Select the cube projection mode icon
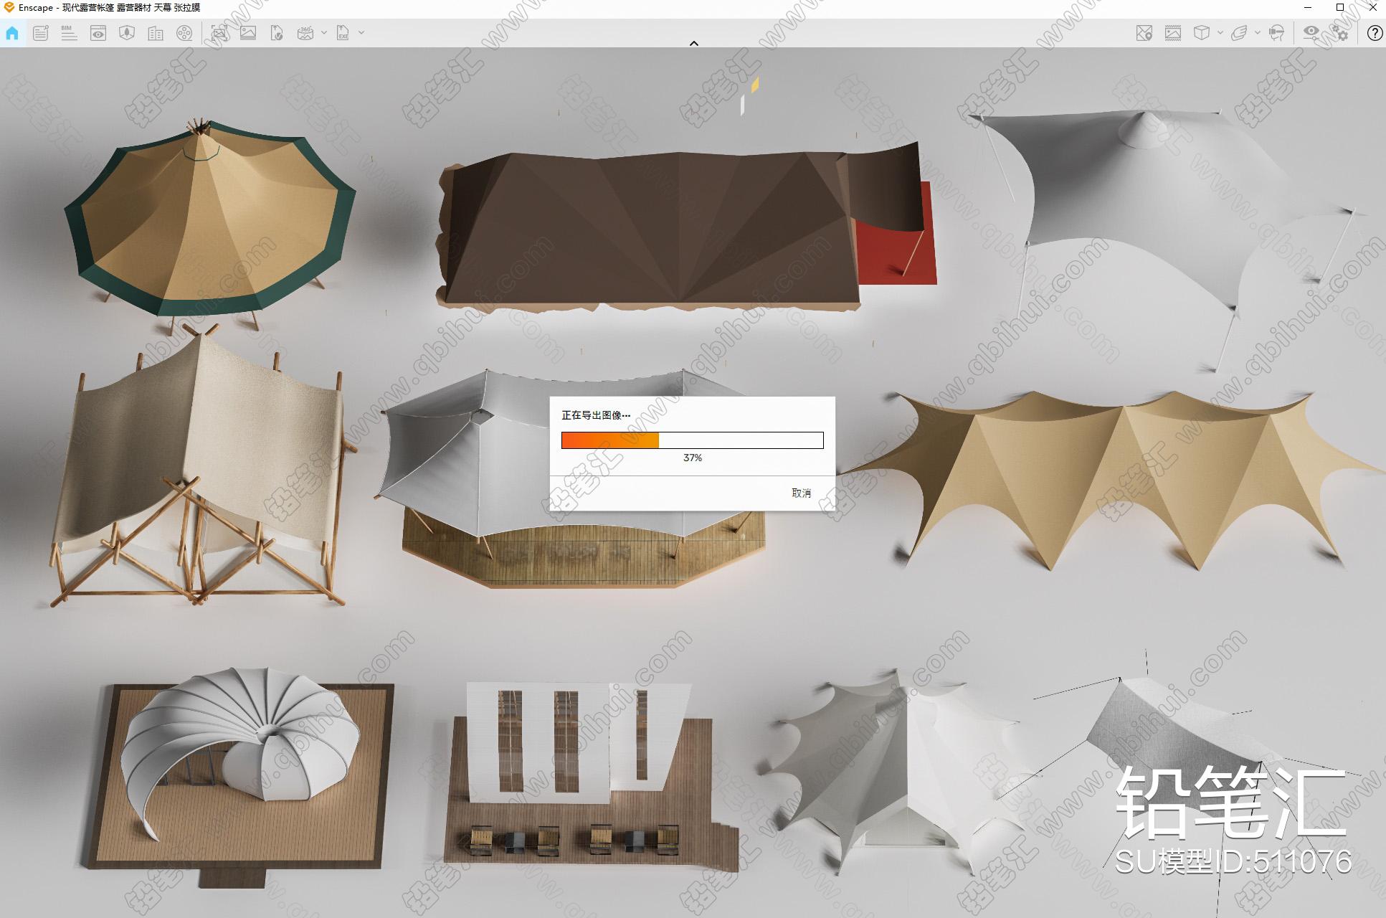The width and height of the screenshot is (1386, 918). click(1202, 33)
